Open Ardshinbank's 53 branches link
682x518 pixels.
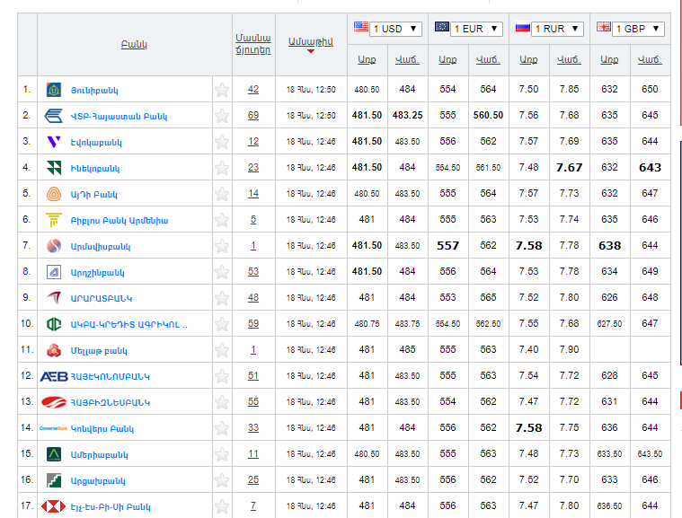click(253, 272)
